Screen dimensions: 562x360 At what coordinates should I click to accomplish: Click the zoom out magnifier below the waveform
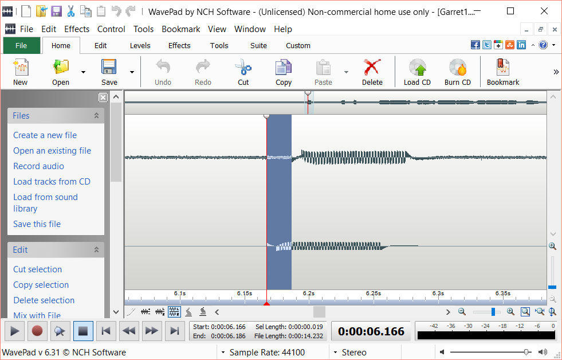[462, 312]
